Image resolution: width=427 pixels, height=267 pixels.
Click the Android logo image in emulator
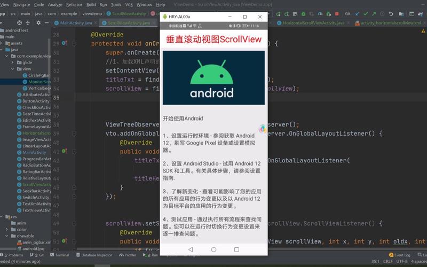[213, 77]
